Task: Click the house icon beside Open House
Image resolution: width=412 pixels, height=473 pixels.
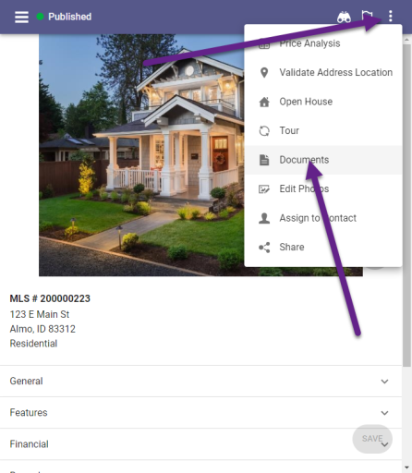Action: (x=264, y=102)
